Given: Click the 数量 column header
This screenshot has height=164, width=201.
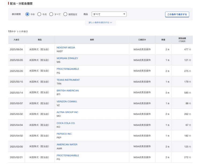Looking at the screenshot, I should tap(163, 40).
